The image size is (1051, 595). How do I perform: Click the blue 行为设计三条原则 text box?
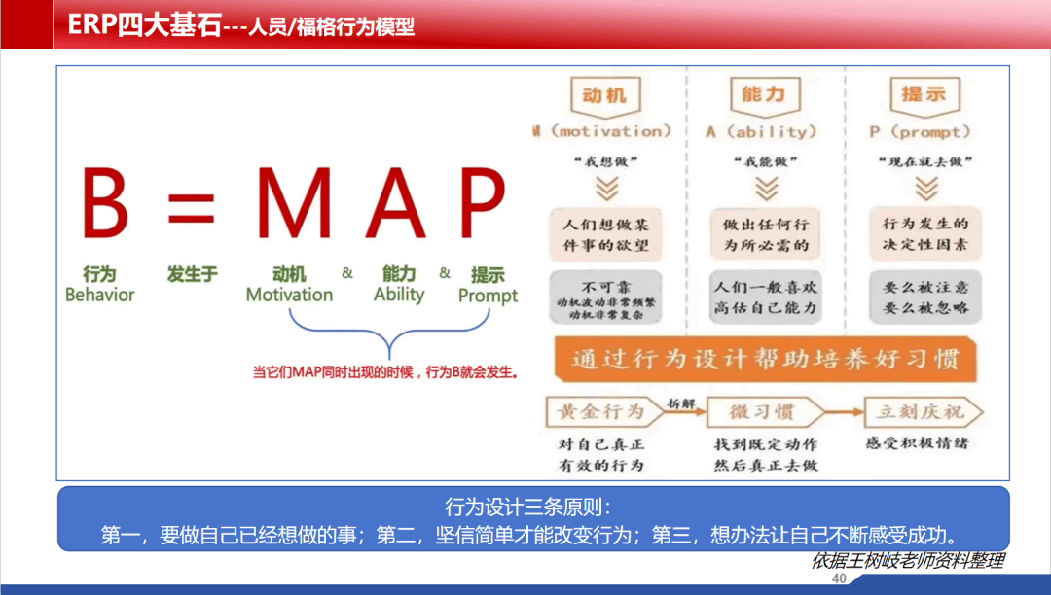532,520
